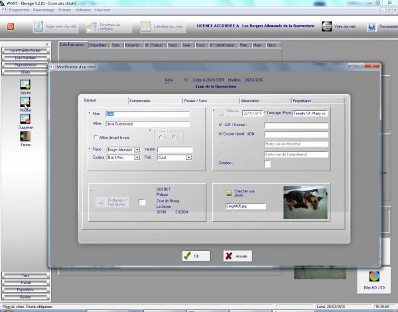The height and width of the screenshot is (312, 398).
Task: Confirm with the OK button
Action: [x=195, y=256]
